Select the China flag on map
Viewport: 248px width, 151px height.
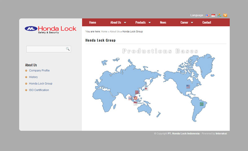point(137,92)
